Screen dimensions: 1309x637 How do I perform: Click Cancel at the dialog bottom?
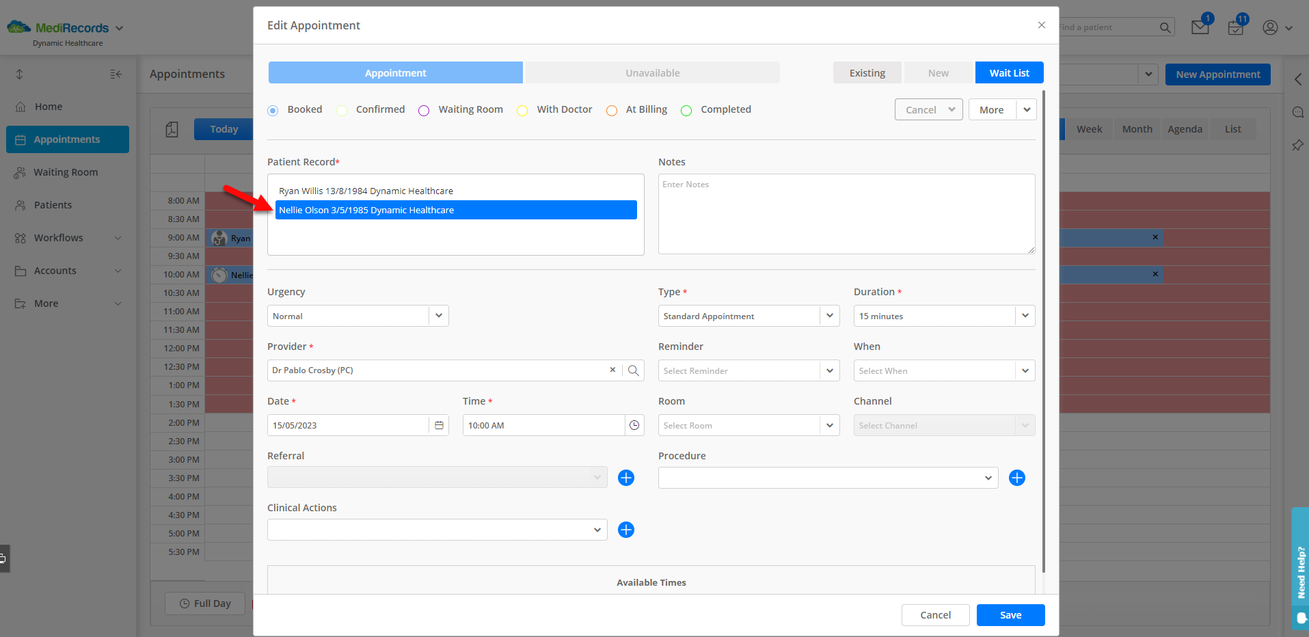pos(935,615)
